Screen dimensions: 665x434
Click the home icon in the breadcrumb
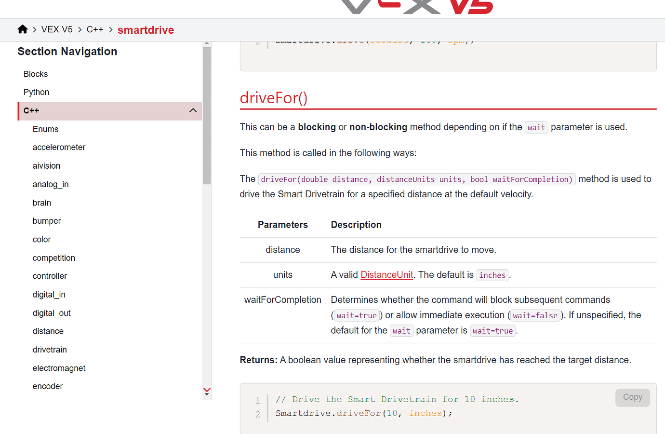[22, 29]
